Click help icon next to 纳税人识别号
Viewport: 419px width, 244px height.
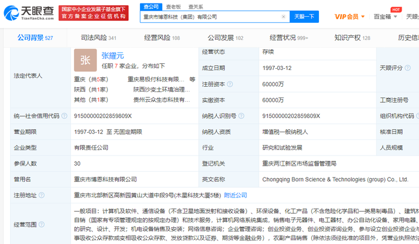(x=241, y=115)
